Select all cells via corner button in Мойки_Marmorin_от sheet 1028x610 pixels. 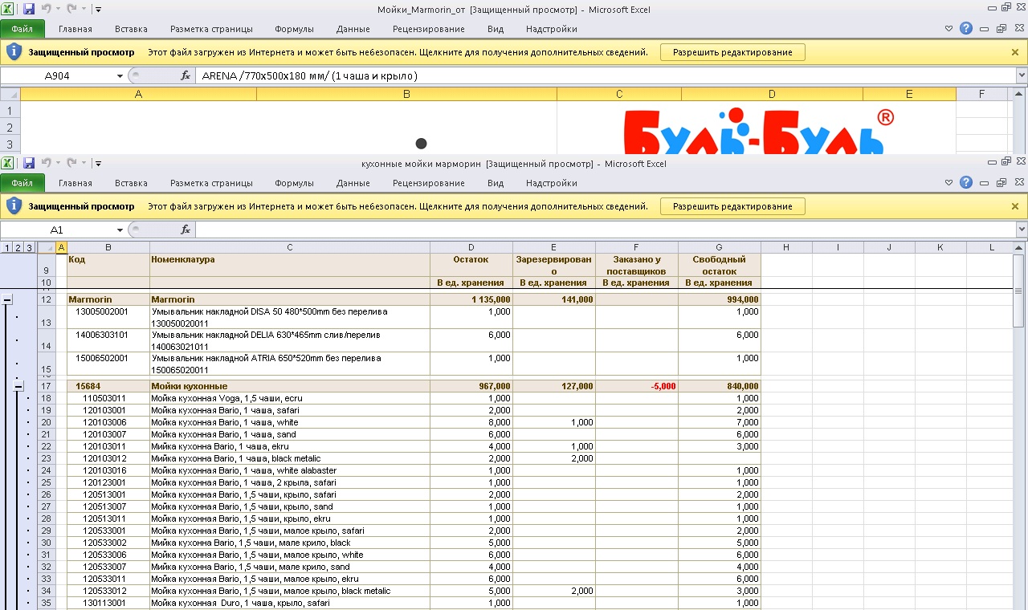pyautogui.click(x=10, y=94)
